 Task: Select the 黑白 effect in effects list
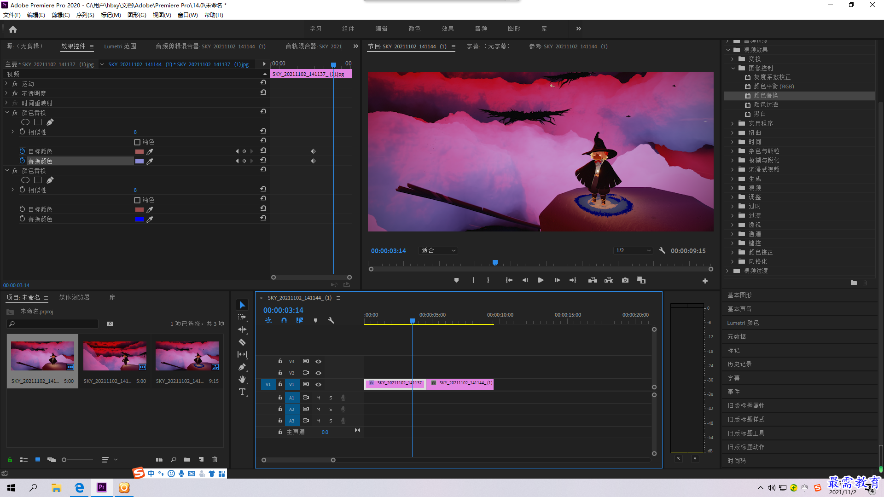[x=760, y=114]
